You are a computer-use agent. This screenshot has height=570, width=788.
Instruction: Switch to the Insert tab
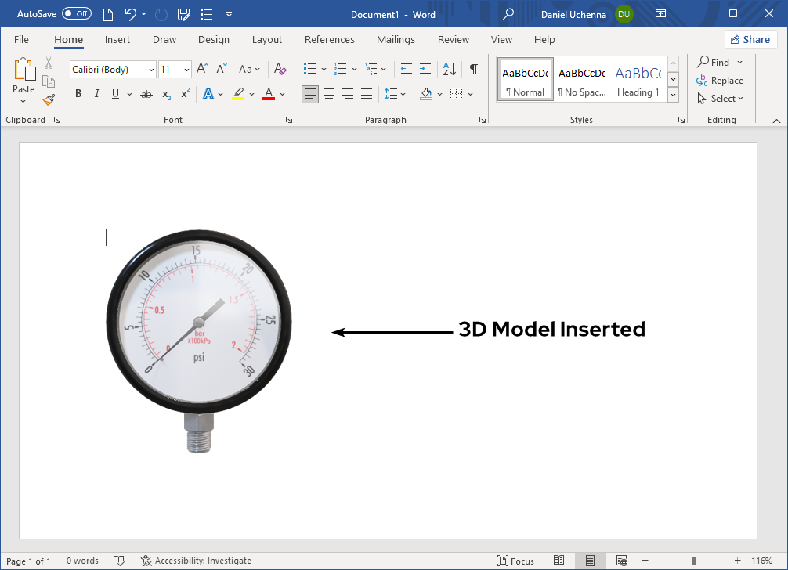(x=117, y=39)
